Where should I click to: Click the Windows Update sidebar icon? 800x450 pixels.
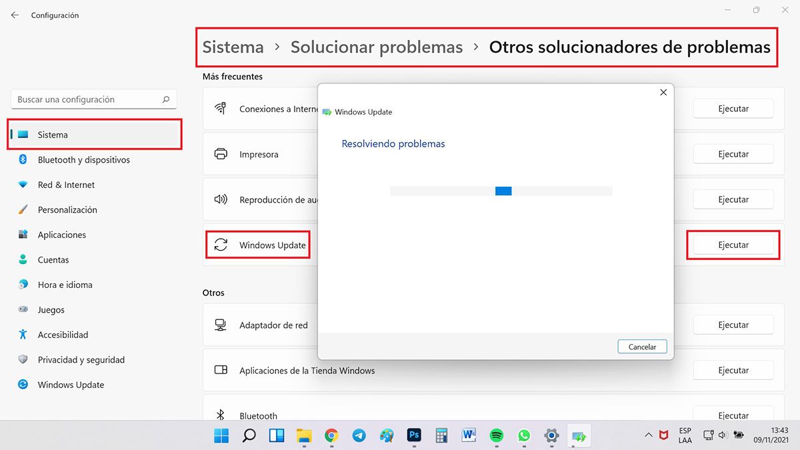pyautogui.click(x=23, y=385)
